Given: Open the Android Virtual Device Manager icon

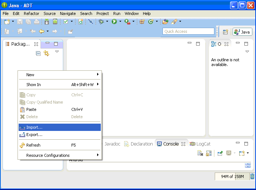Looking at the screenshot, I should [x=55, y=22].
